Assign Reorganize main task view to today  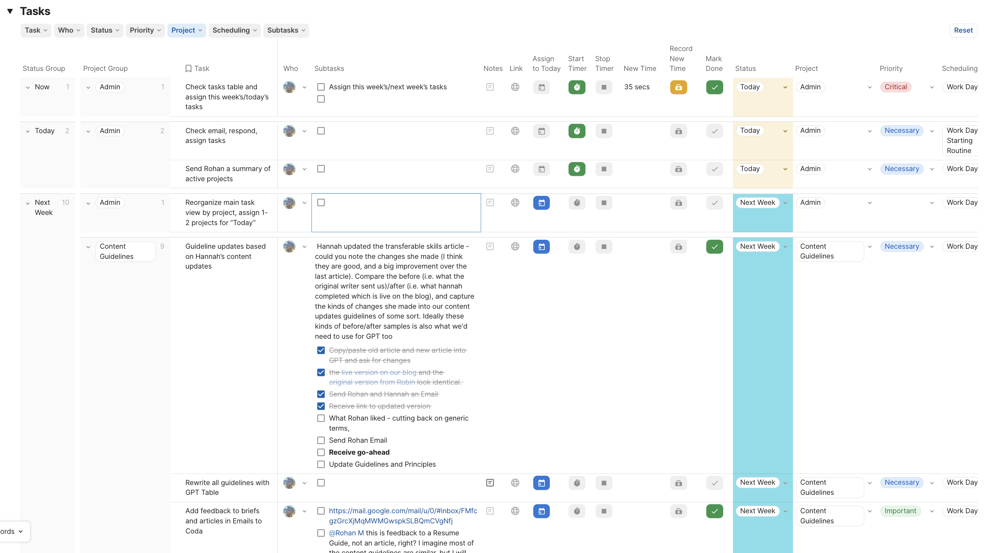[541, 203]
